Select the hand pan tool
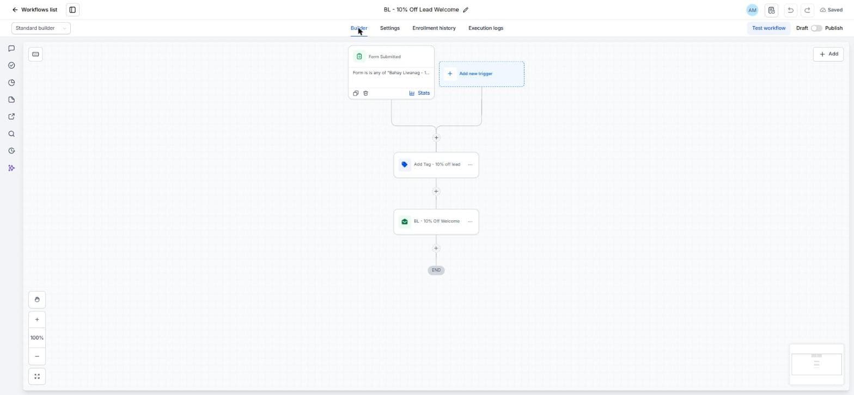Viewport: 854px width, 395px height. [x=37, y=300]
